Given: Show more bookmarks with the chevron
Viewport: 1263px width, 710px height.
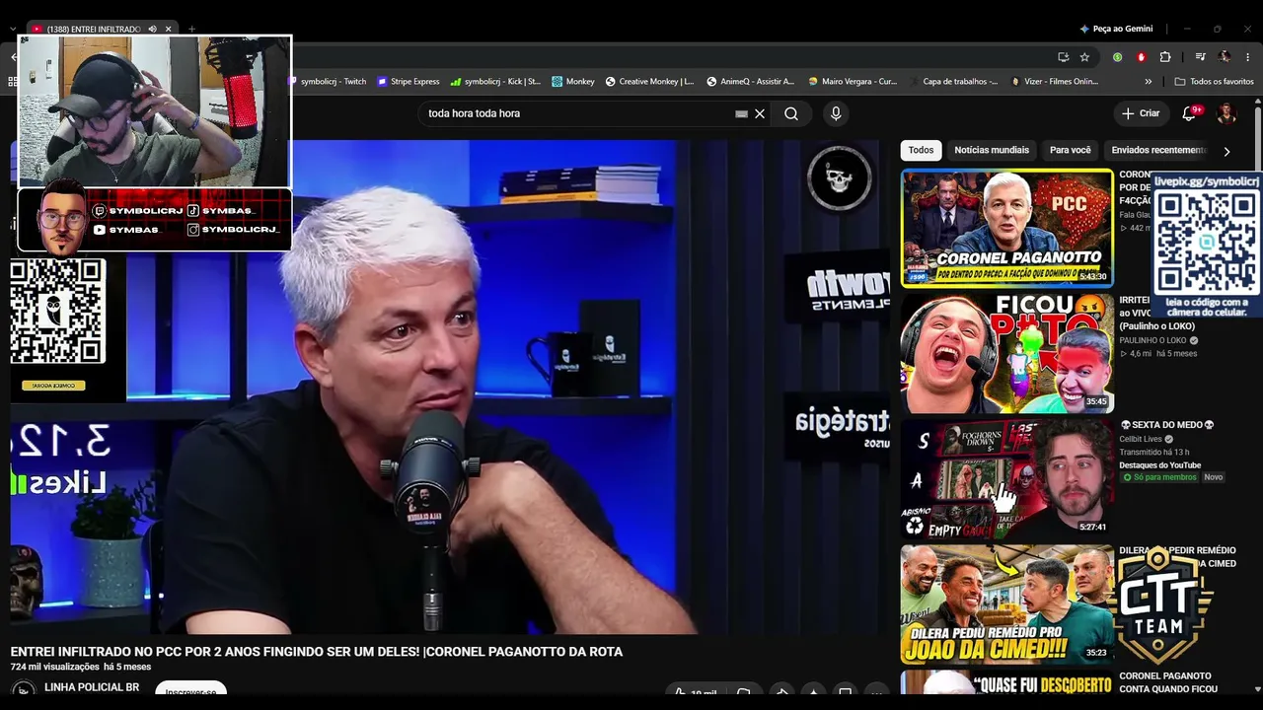Looking at the screenshot, I should click(x=1148, y=82).
